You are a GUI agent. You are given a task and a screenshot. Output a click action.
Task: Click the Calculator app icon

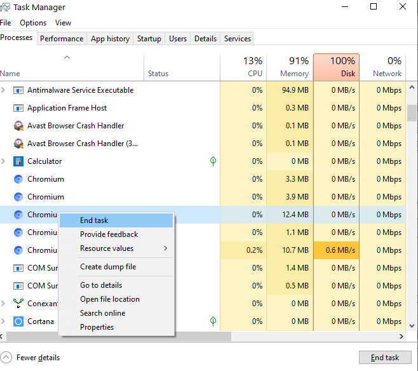click(18, 161)
